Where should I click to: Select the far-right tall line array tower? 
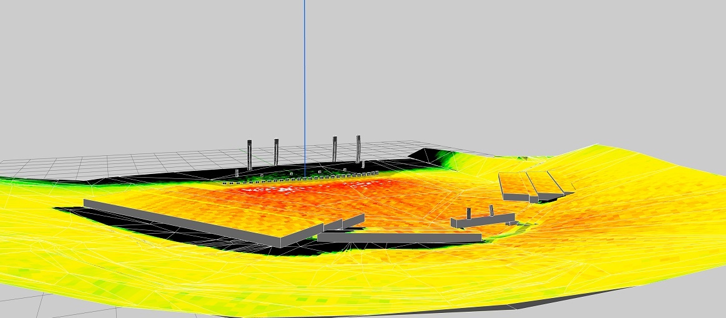359,148
